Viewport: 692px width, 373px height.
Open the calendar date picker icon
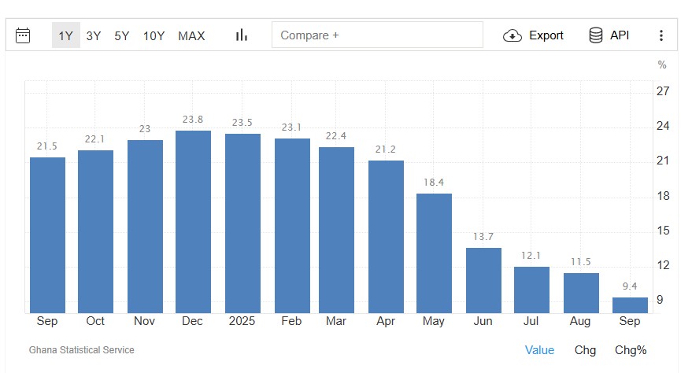point(23,35)
